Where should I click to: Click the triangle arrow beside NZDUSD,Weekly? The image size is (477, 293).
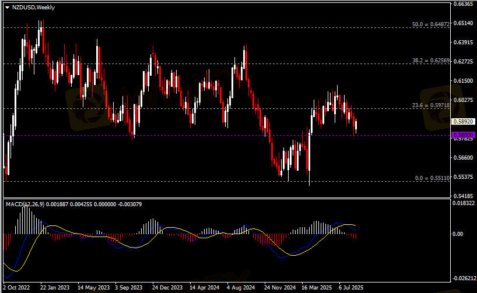click(7, 6)
